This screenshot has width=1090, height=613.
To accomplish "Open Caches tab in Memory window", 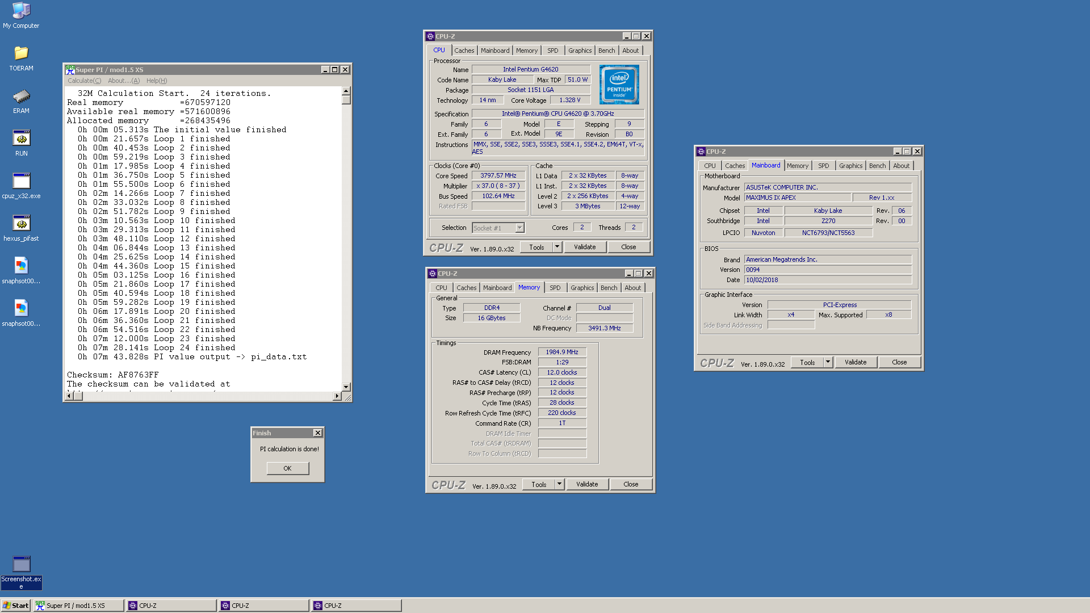I will coord(467,288).
